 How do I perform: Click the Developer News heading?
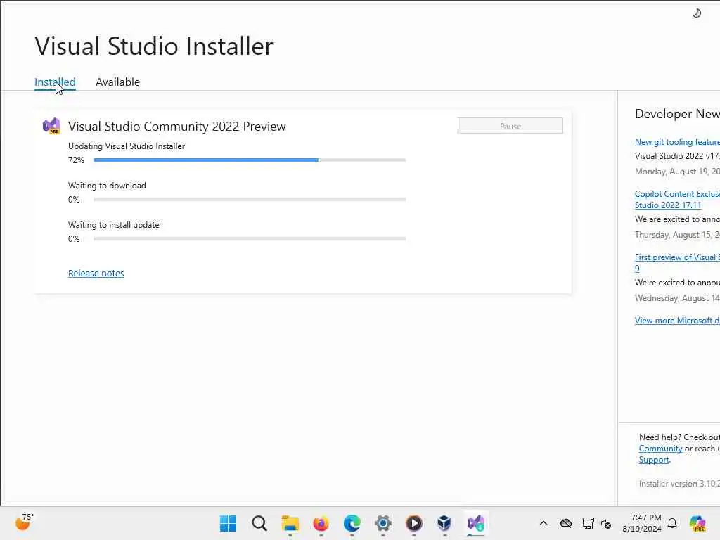click(677, 114)
